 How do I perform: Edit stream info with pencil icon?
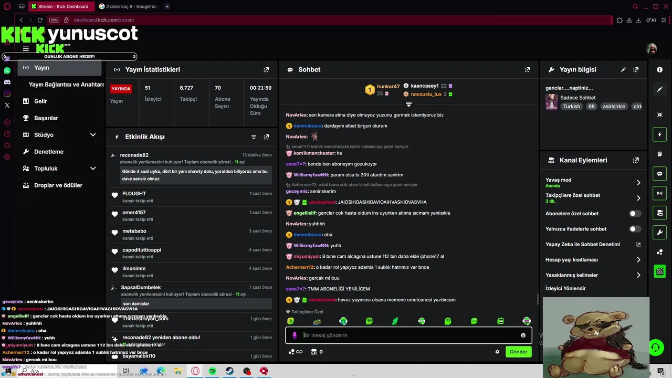tap(623, 70)
